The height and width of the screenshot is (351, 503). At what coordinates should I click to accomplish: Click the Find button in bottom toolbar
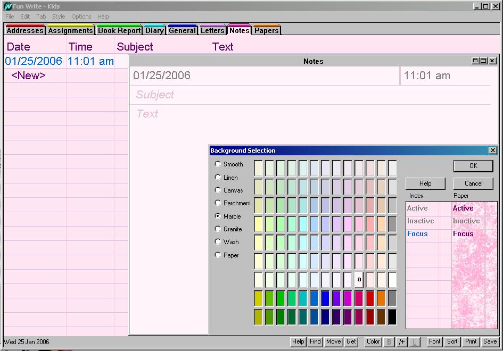coord(315,342)
